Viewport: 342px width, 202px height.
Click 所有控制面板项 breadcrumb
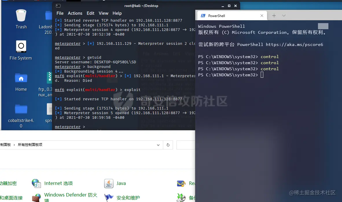point(30,145)
